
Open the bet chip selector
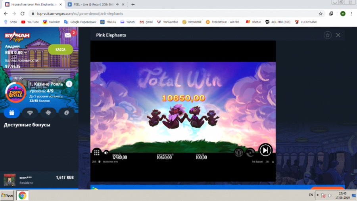point(239,153)
